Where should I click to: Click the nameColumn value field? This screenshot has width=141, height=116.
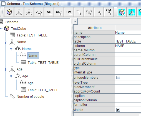128,50
